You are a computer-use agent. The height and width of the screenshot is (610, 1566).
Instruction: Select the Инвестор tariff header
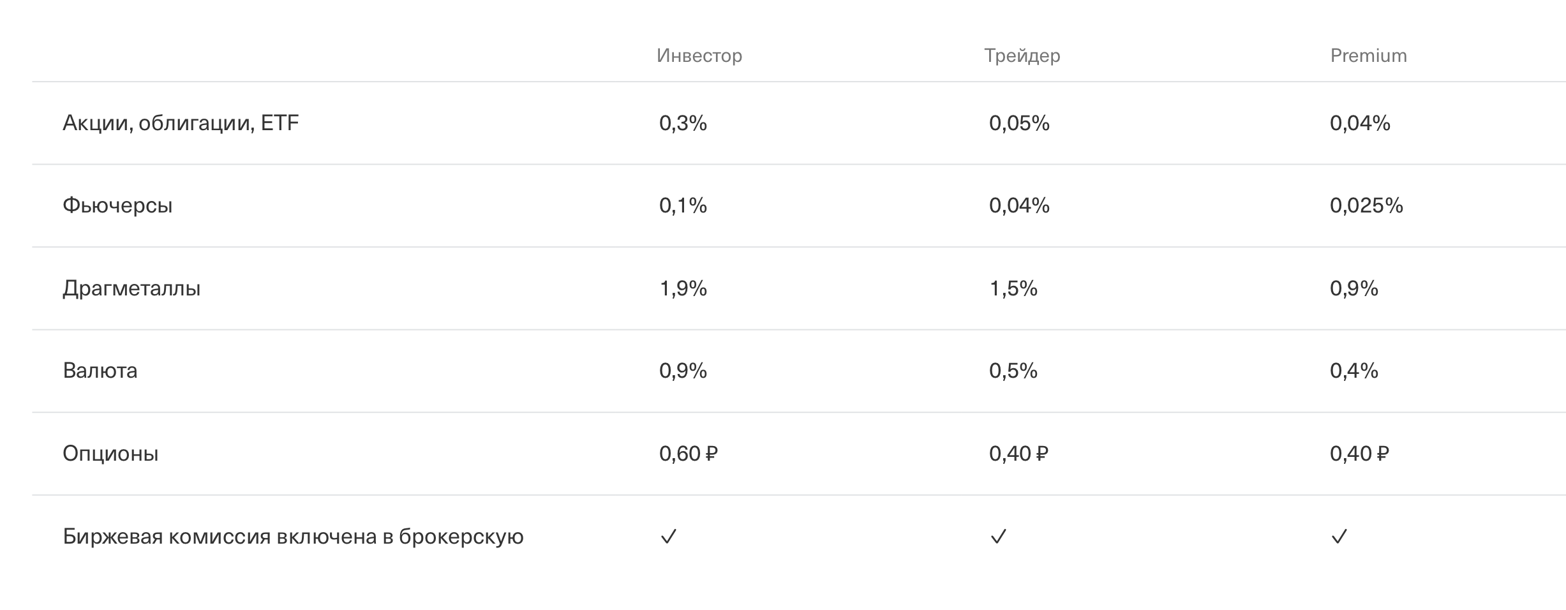699,56
